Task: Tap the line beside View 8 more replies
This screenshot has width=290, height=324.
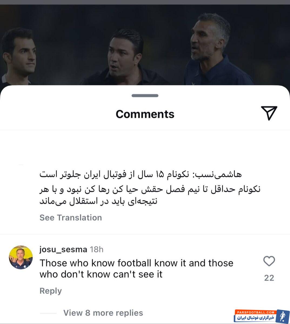Action: point(48,313)
